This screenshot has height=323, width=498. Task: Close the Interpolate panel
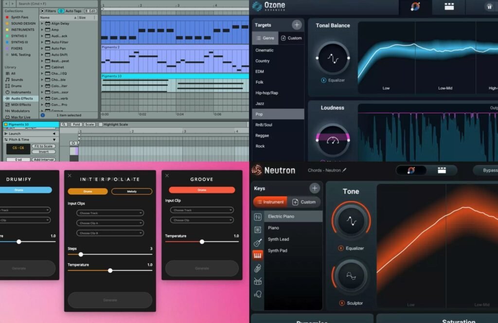pos(70,175)
